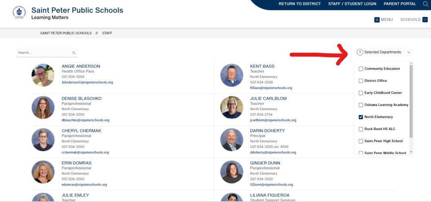Viewport: 431px width, 202px height.
Task: Click the CHERYL CHERMAK name link
Action: pos(81,131)
